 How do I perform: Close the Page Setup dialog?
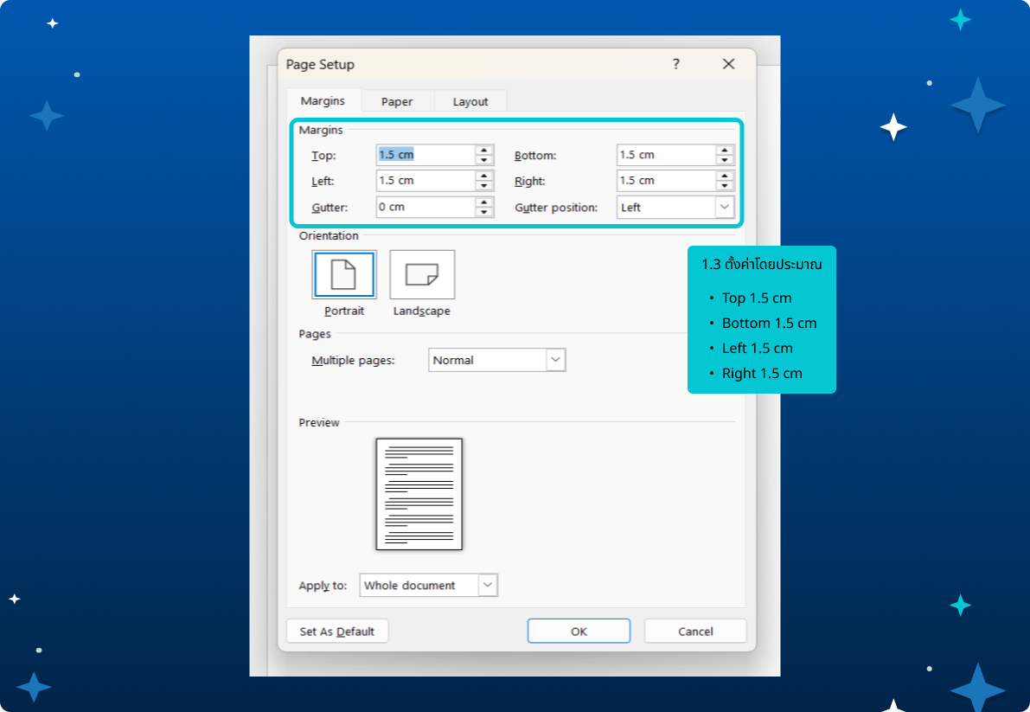728,64
